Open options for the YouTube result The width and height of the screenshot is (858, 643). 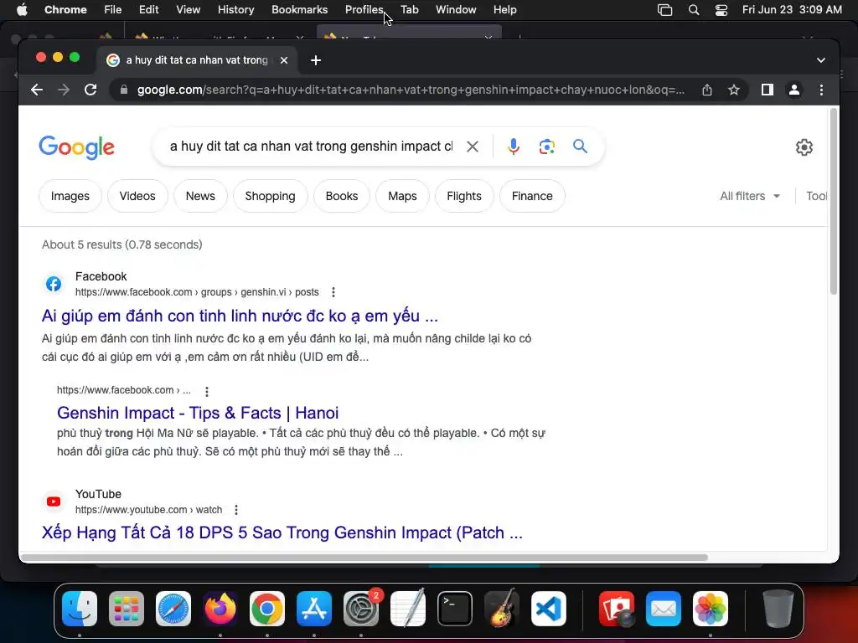(235, 510)
